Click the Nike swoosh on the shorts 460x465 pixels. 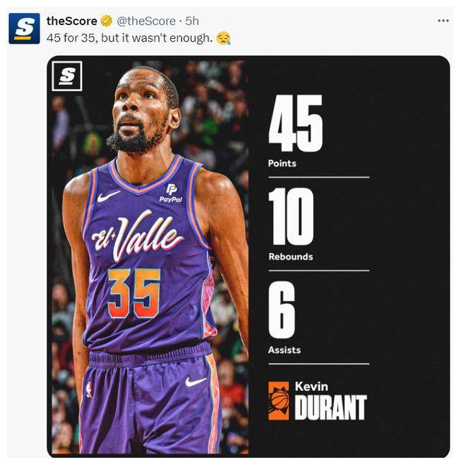195,382
